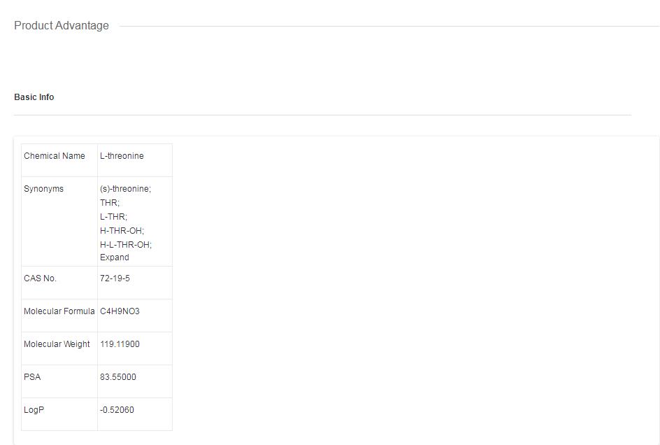The width and height of the screenshot is (660, 445).
Task: Expand the full Synonyms list
Action: click(x=114, y=257)
